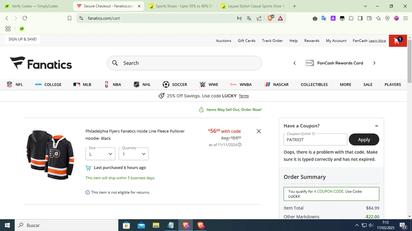Bookmark this page

click(69, 18)
